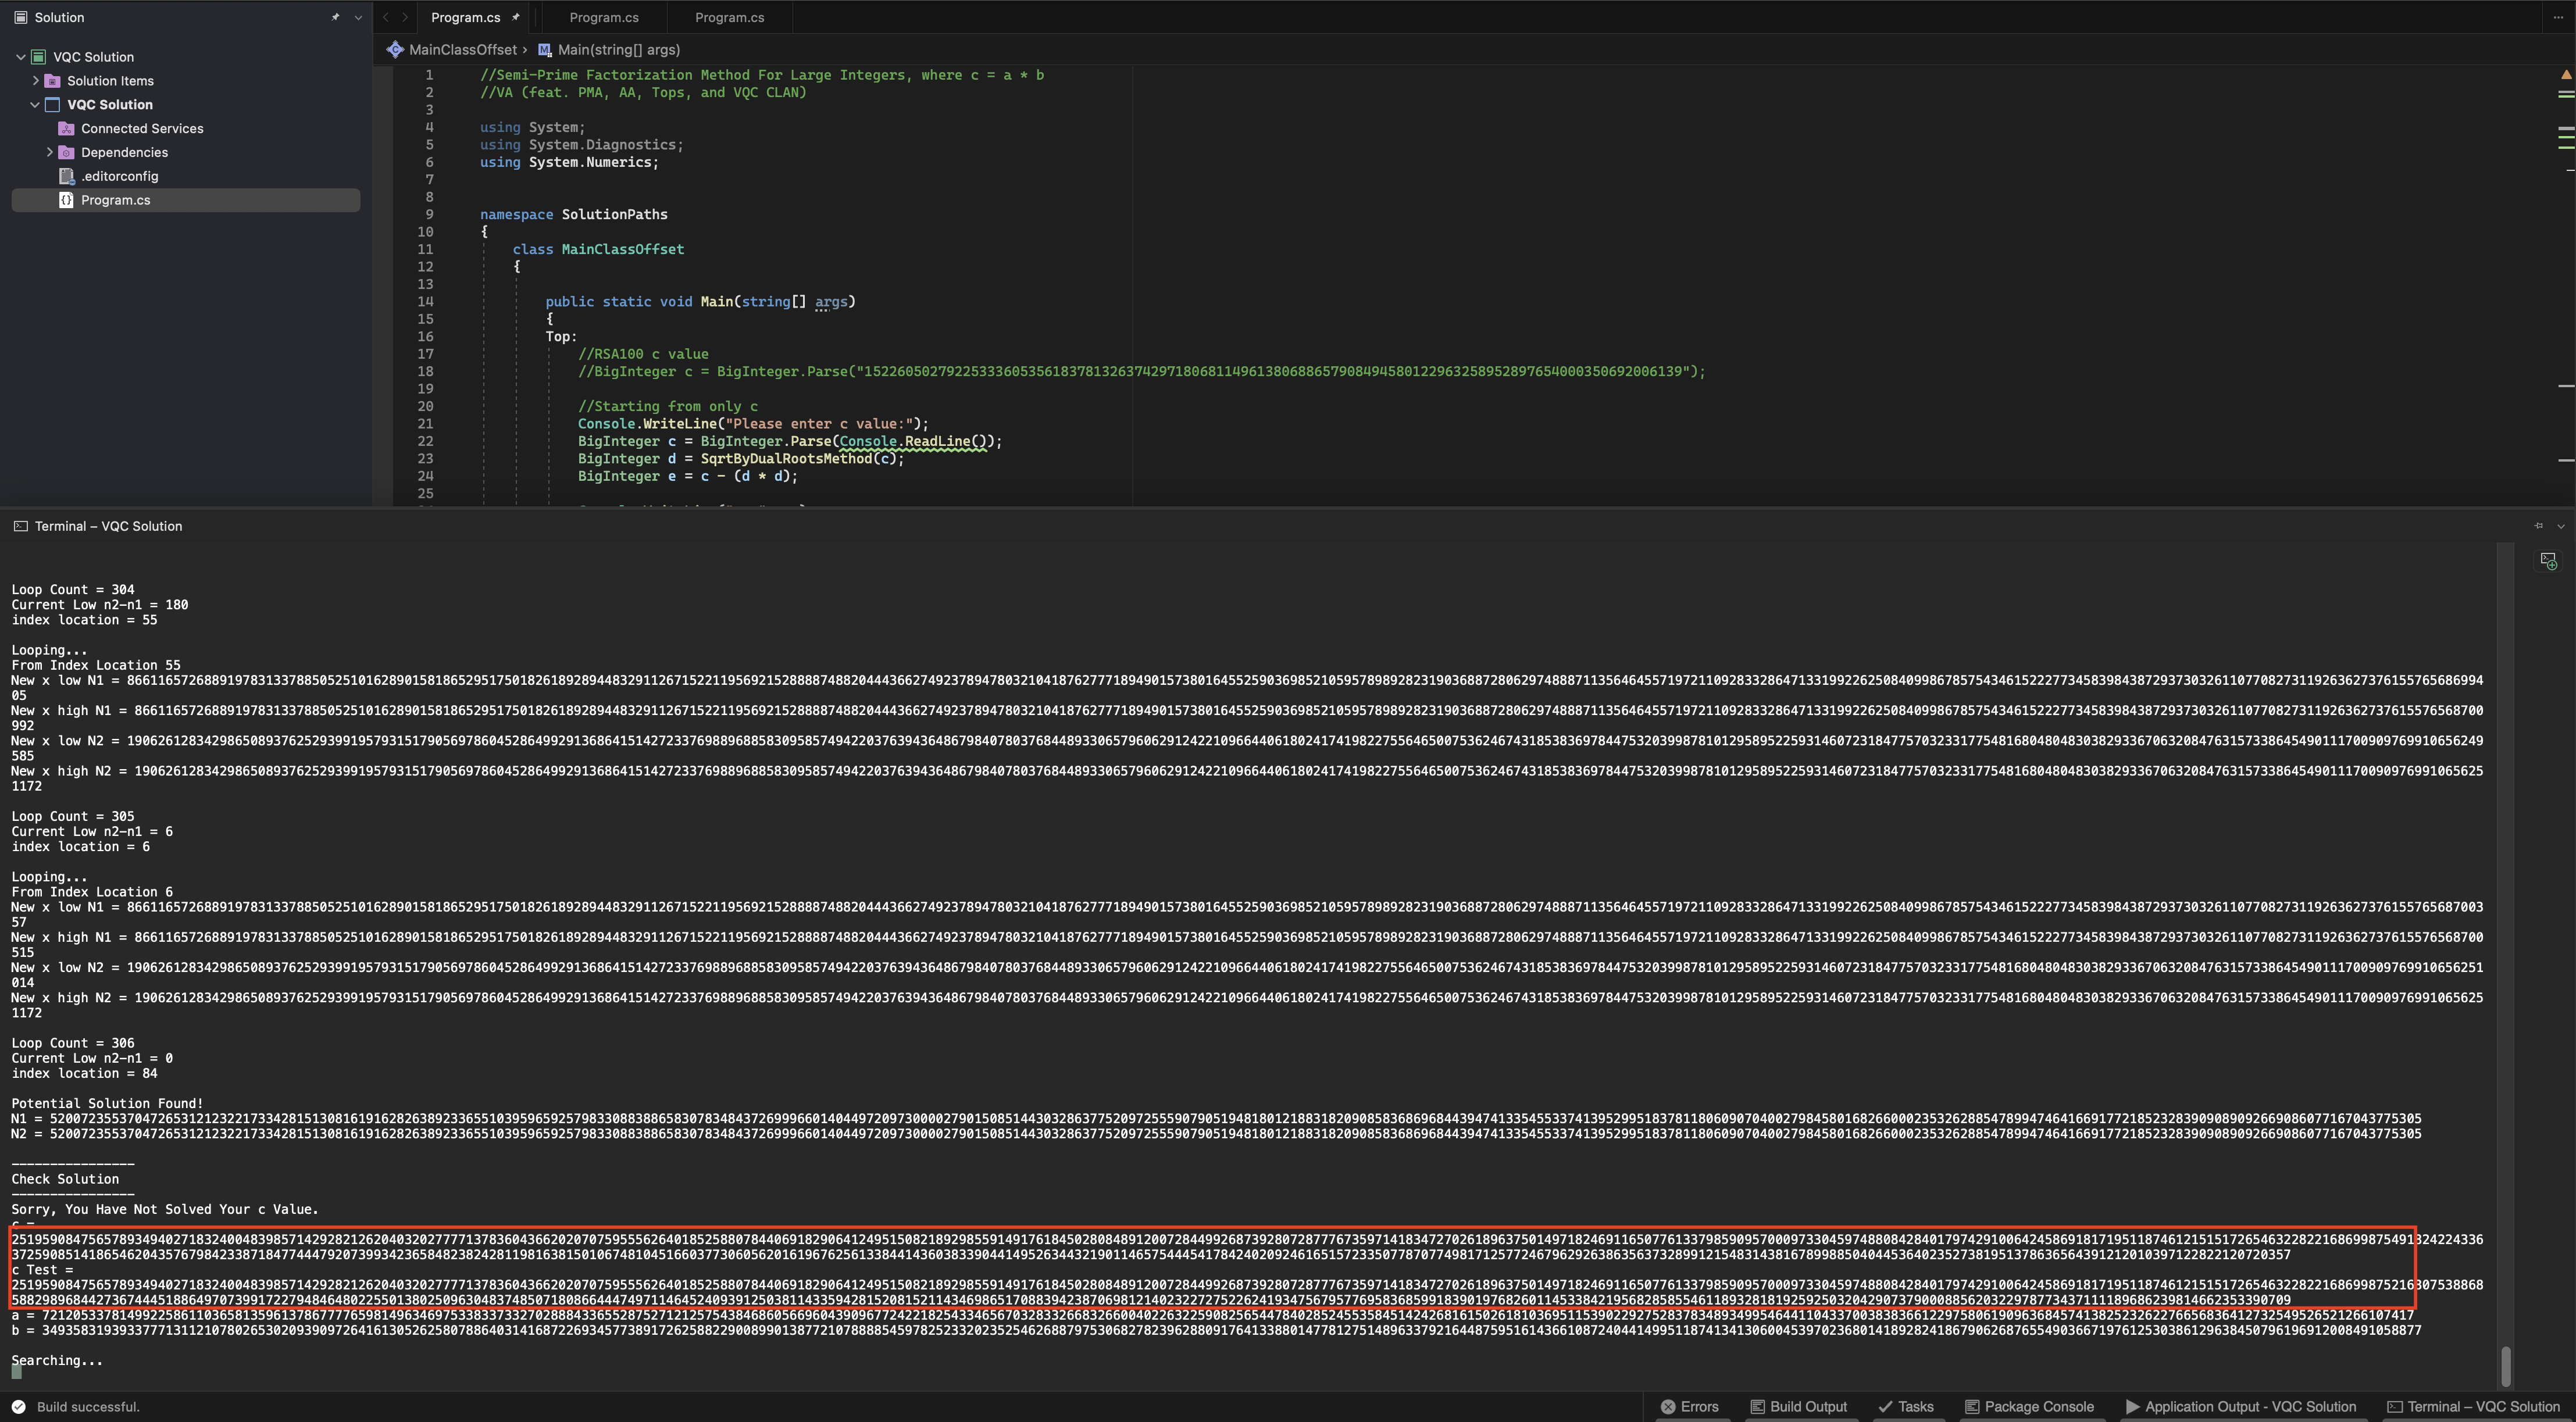This screenshot has height=1422, width=2576.
Task: Click the "Build successful." status text
Action: 88,1407
